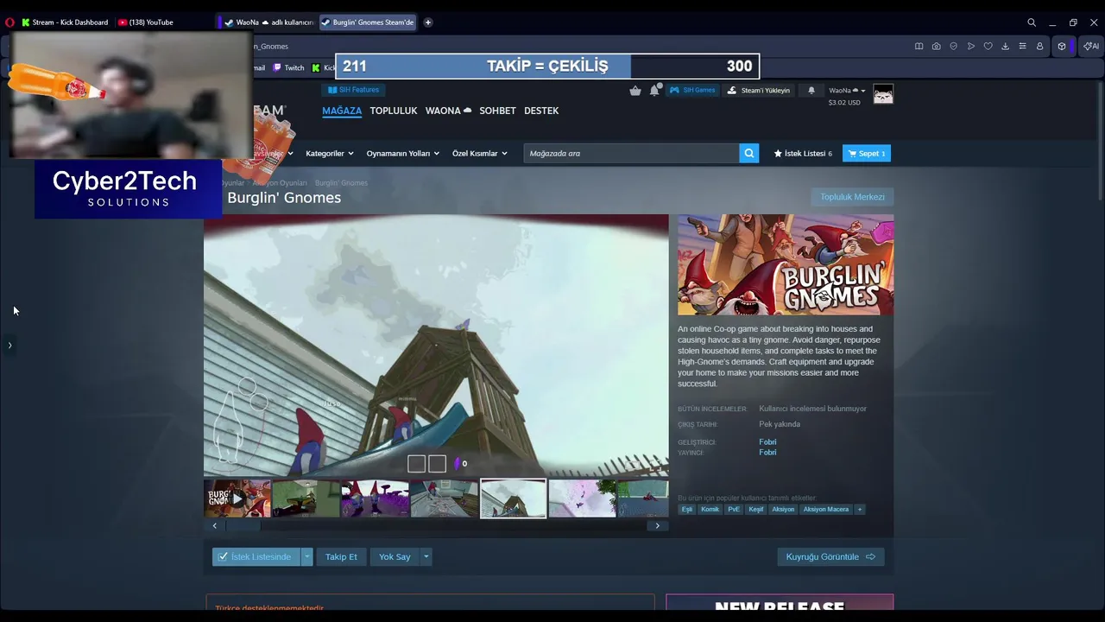Open the easy setup sliders icon
The height and width of the screenshot is (622, 1105).
point(1022,46)
